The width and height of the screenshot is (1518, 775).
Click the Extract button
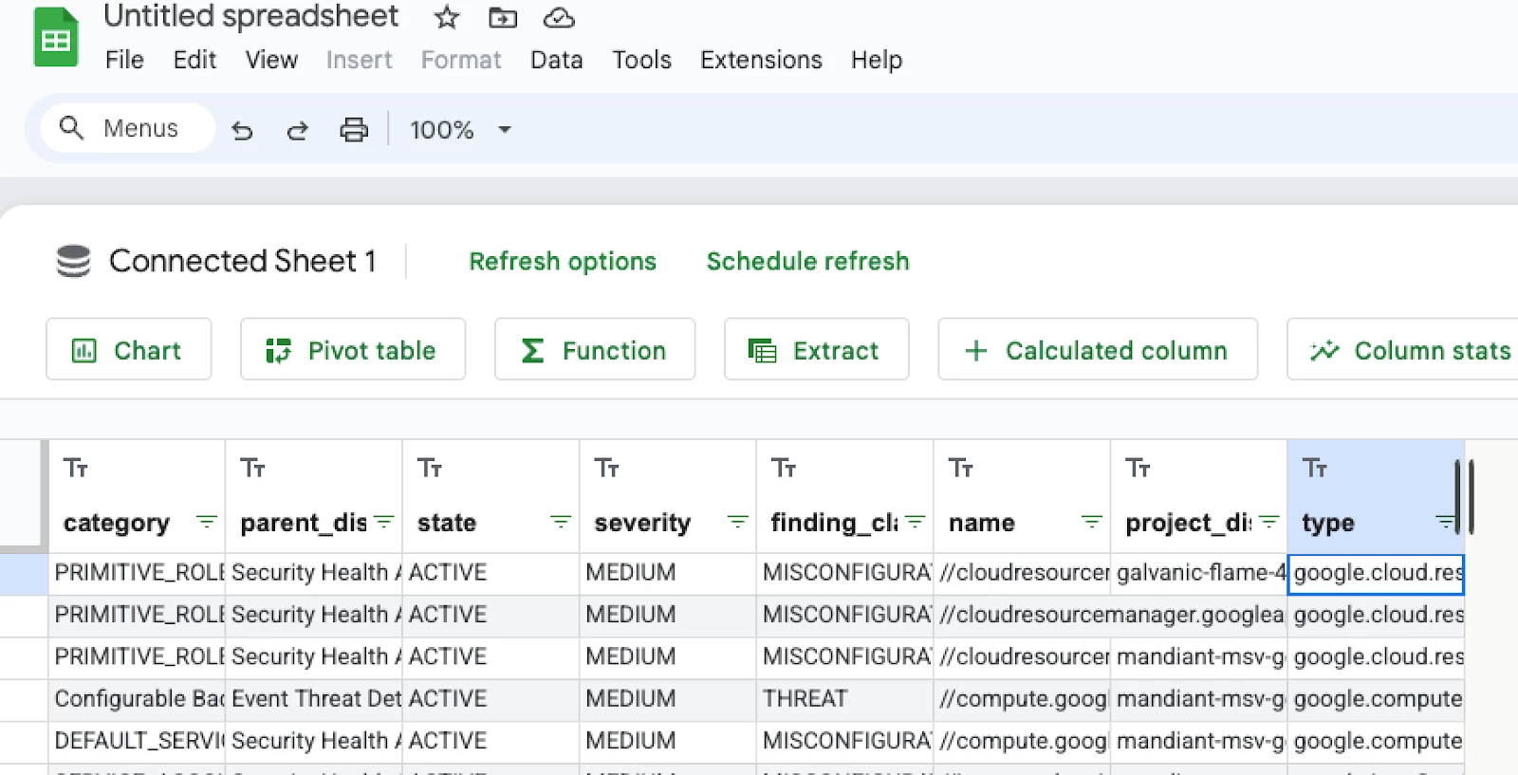816,350
